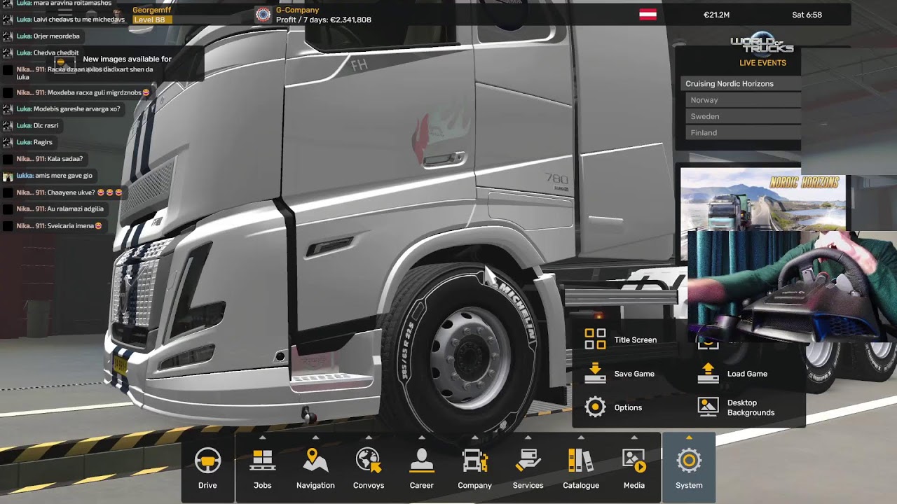Expand the arrow above Catalogue
This screenshot has width=897, height=504.
(x=581, y=437)
